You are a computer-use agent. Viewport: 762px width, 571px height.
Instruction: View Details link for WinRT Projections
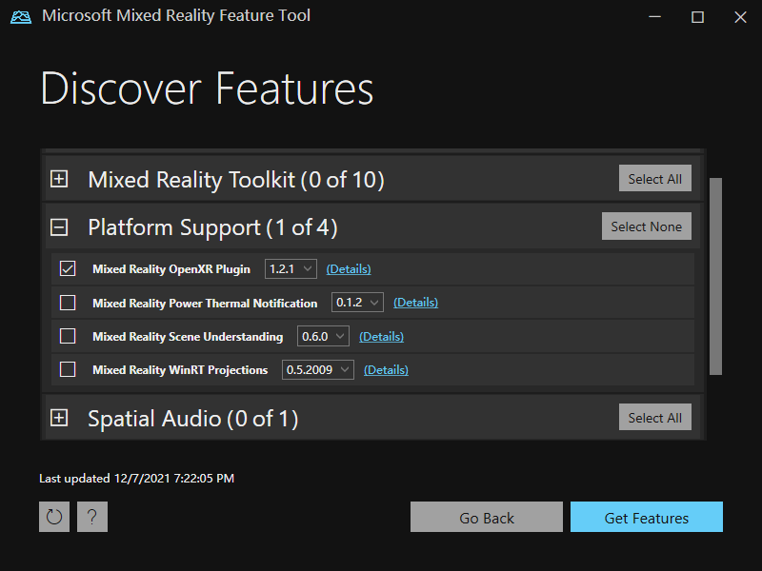click(x=386, y=370)
